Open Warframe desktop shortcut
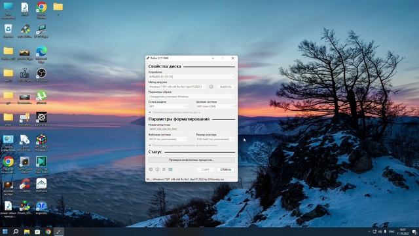The height and width of the screenshot is (236, 419). tap(41, 186)
